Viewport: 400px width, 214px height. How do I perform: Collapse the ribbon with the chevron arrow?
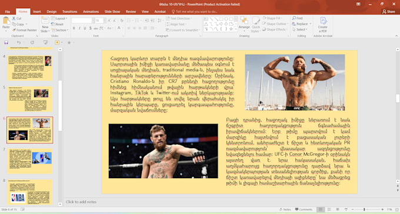coord(396,36)
